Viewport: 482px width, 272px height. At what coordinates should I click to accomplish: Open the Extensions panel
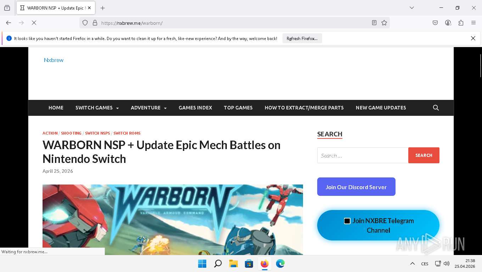pyautogui.click(x=461, y=23)
